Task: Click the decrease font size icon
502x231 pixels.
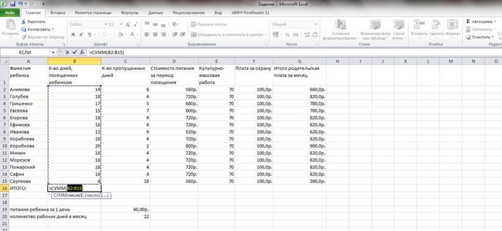Action: click(135, 24)
